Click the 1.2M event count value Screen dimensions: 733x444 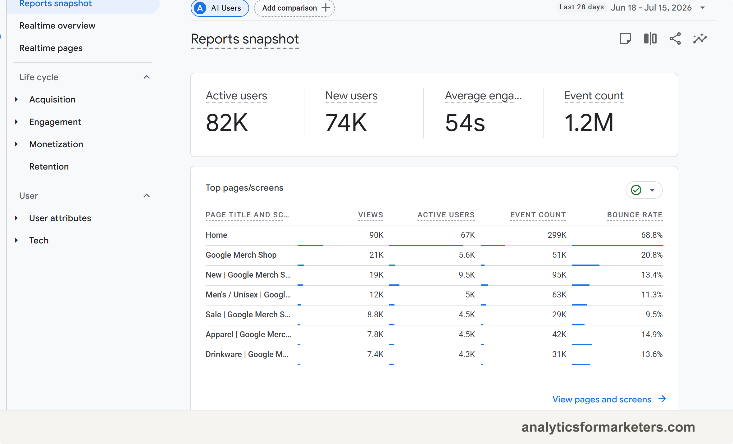(x=589, y=123)
